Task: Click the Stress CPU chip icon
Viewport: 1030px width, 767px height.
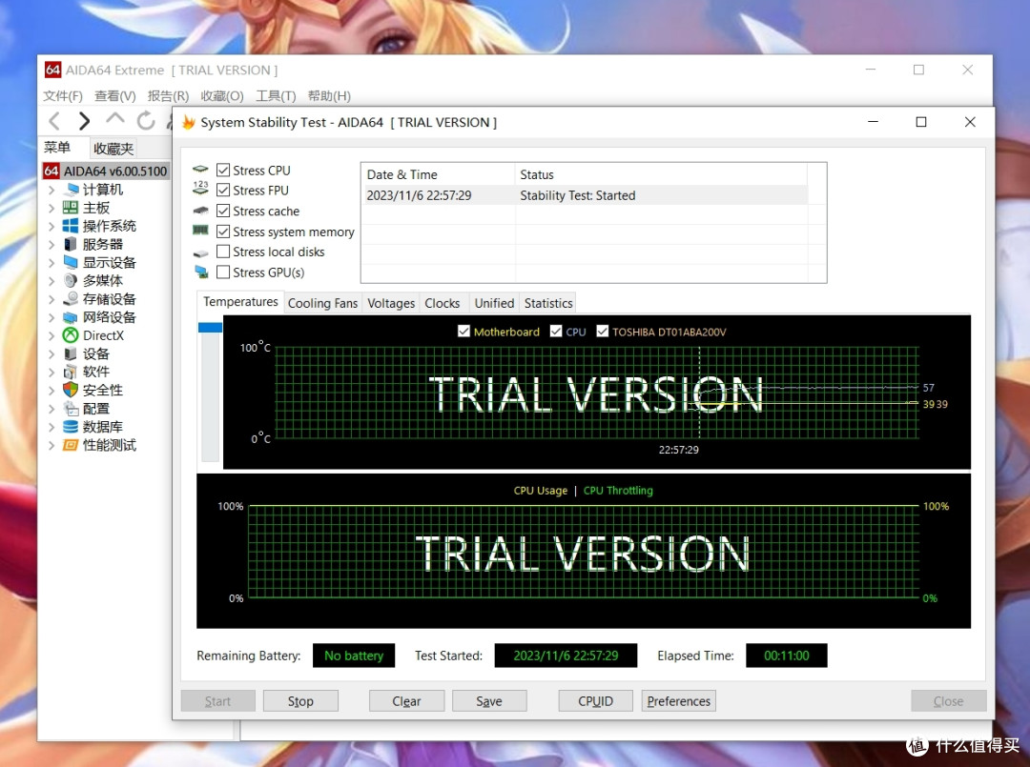Action: pos(200,170)
